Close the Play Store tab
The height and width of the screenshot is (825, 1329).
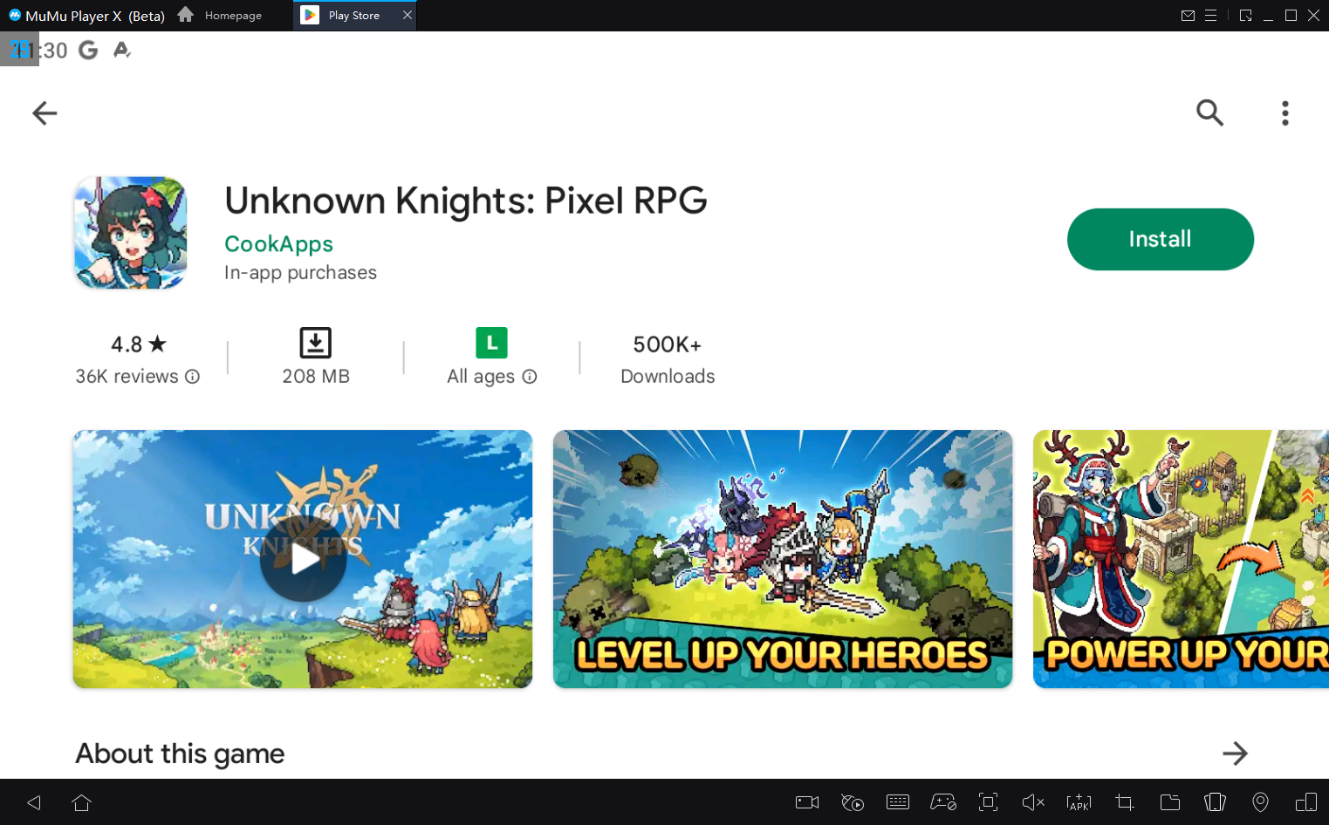coord(408,16)
